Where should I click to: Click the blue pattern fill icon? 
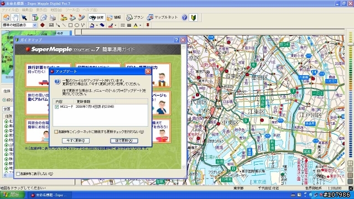(102, 25)
